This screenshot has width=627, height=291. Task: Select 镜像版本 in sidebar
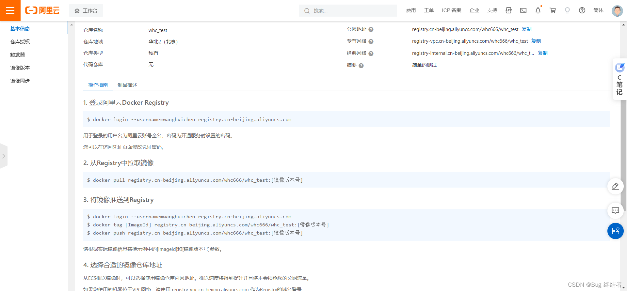pyautogui.click(x=20, y=68)
